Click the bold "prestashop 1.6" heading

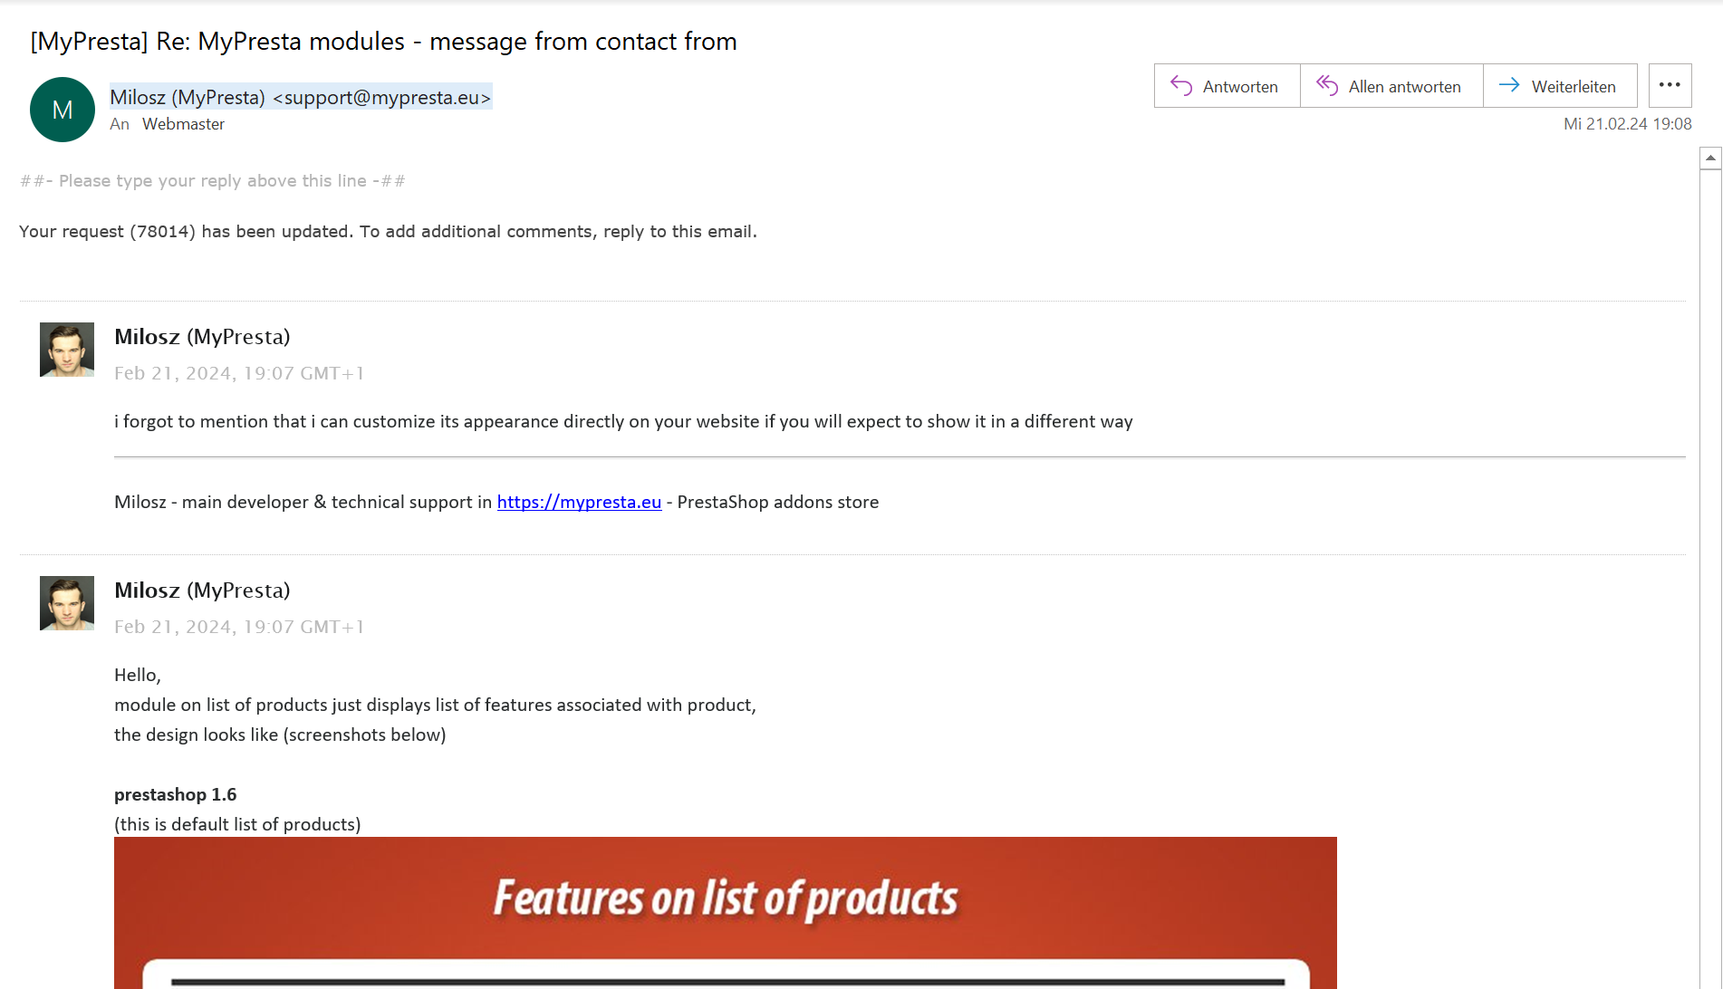pyautogui.click(x=175, y=795)
